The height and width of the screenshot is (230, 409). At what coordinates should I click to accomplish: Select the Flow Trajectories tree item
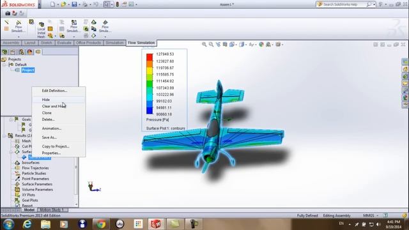pyautogui.click(x=35, y=168)
